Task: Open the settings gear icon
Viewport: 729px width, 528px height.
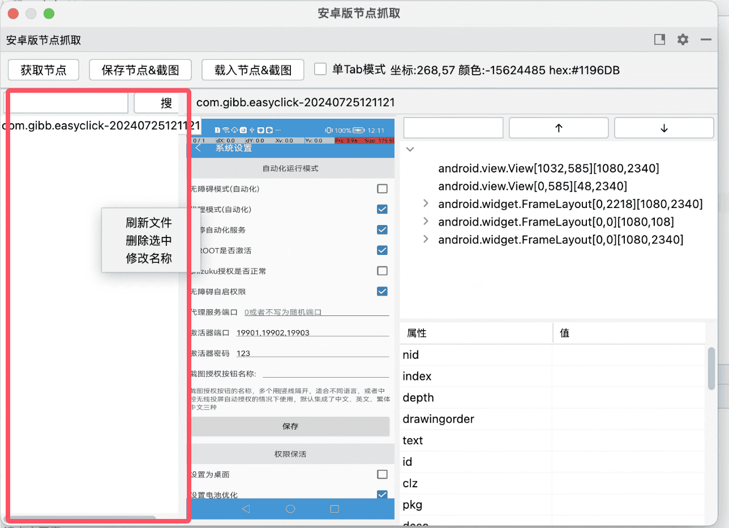Action: coord(683,40)
